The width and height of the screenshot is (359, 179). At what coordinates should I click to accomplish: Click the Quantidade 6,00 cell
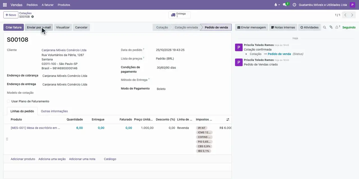pyautogui.click(x=79, y=128)
